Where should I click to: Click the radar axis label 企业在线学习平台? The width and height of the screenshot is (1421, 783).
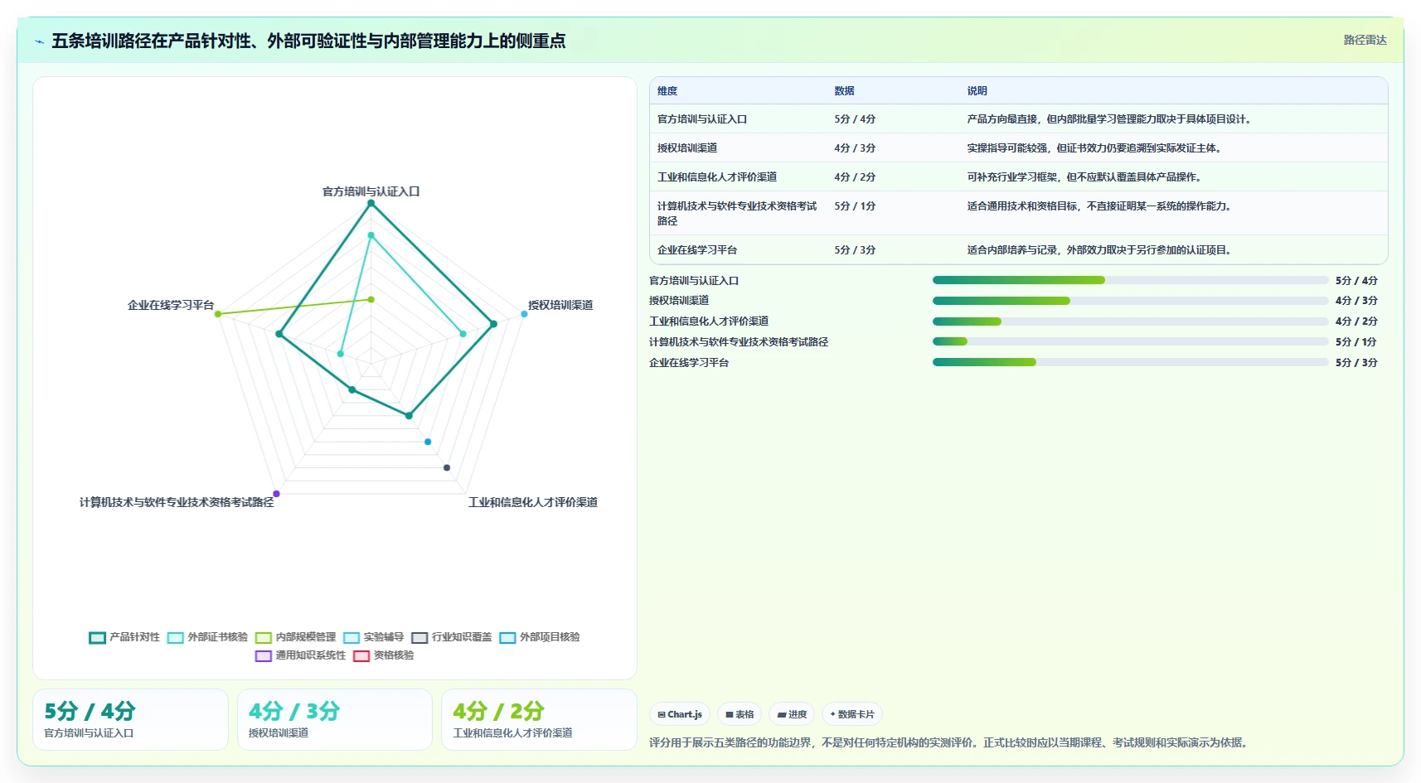(171, 305)
